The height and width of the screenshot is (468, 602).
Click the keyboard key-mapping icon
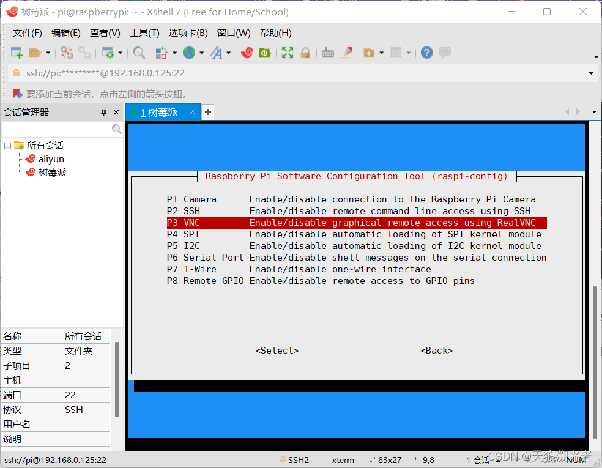327,53
